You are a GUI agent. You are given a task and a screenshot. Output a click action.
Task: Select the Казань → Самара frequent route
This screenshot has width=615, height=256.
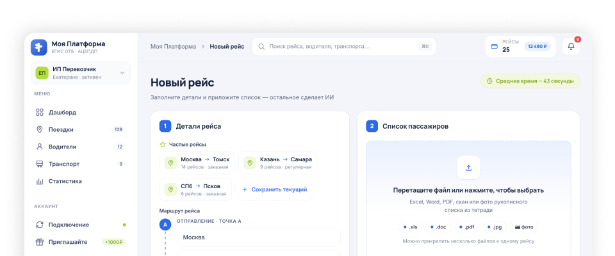(277, 163)
